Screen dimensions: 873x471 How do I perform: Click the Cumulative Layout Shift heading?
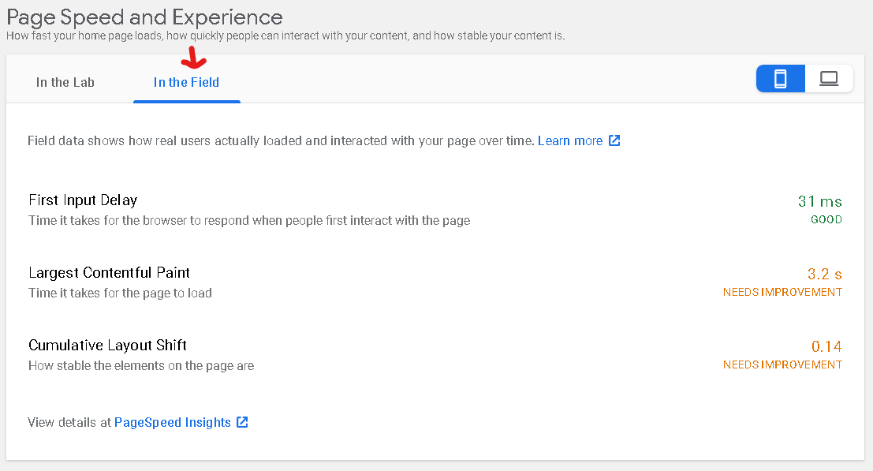pos(107,346)
